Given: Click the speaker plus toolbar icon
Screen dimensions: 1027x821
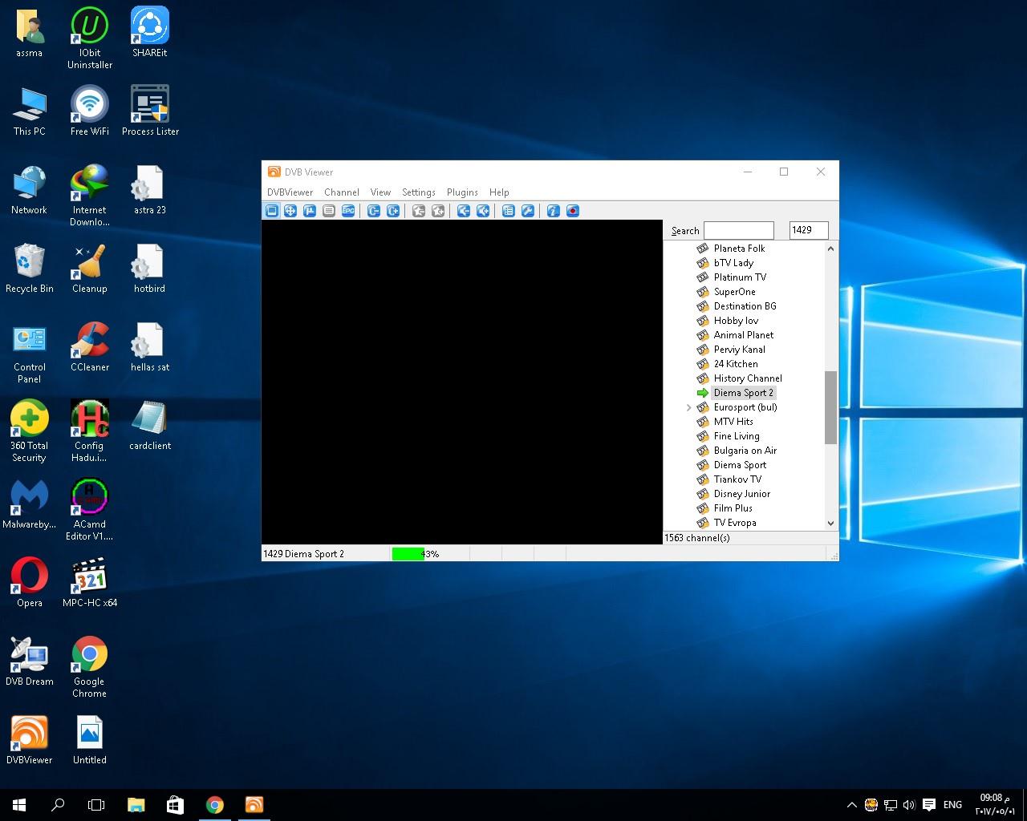Looking at the screenshot, I should tap(483, 211).
